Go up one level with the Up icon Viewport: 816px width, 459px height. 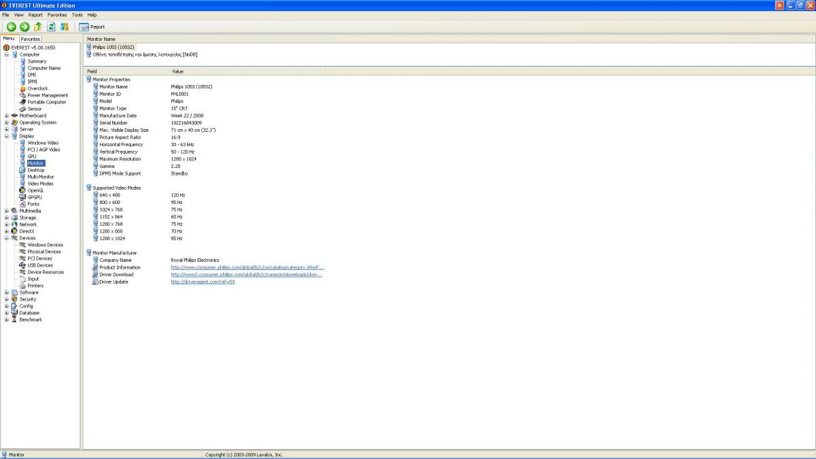coord(38,27)
